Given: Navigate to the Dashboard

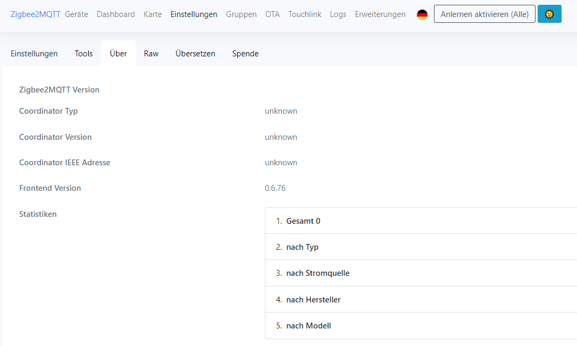Looking at the screenshot, I should (115, 14).
